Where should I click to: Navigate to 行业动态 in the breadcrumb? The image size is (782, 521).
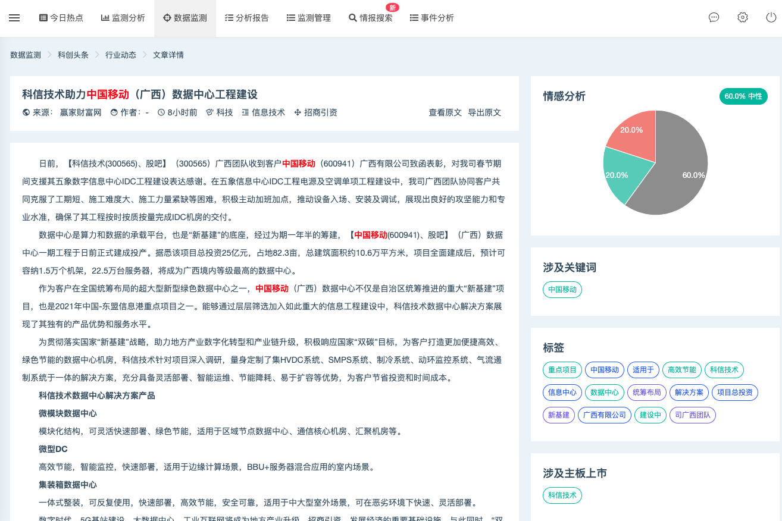(121, 55)
